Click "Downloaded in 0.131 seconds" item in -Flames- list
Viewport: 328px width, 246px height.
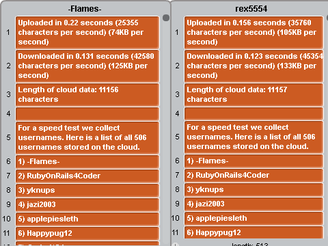pos(87,66)
